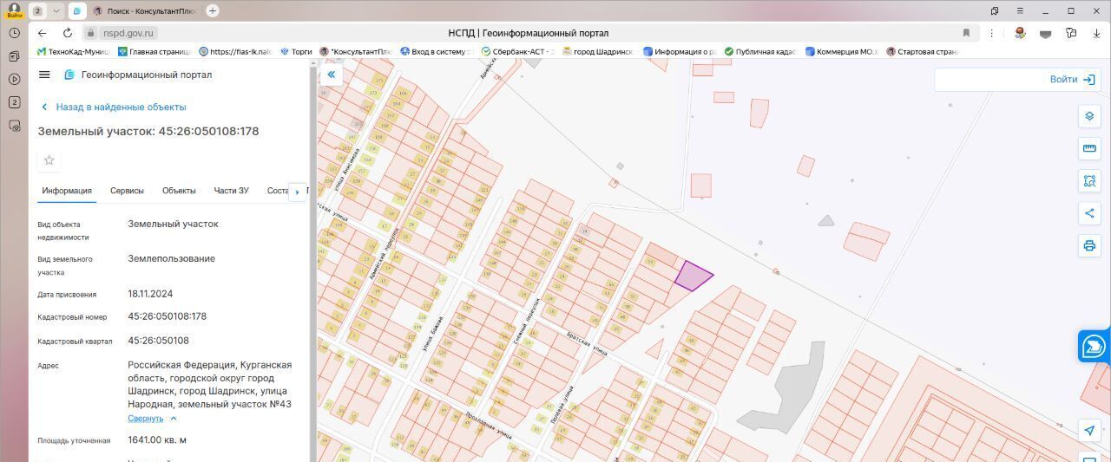Select cadastral number 45:26:050108:178 value
1111x462 pixels.
pyautogui.click(x=167, y=316)
